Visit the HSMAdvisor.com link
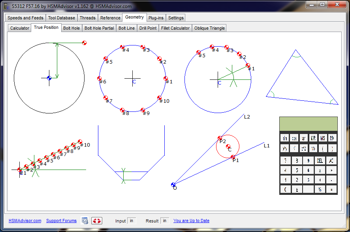This screenshot has width=350, height=232. coord(24,221)
